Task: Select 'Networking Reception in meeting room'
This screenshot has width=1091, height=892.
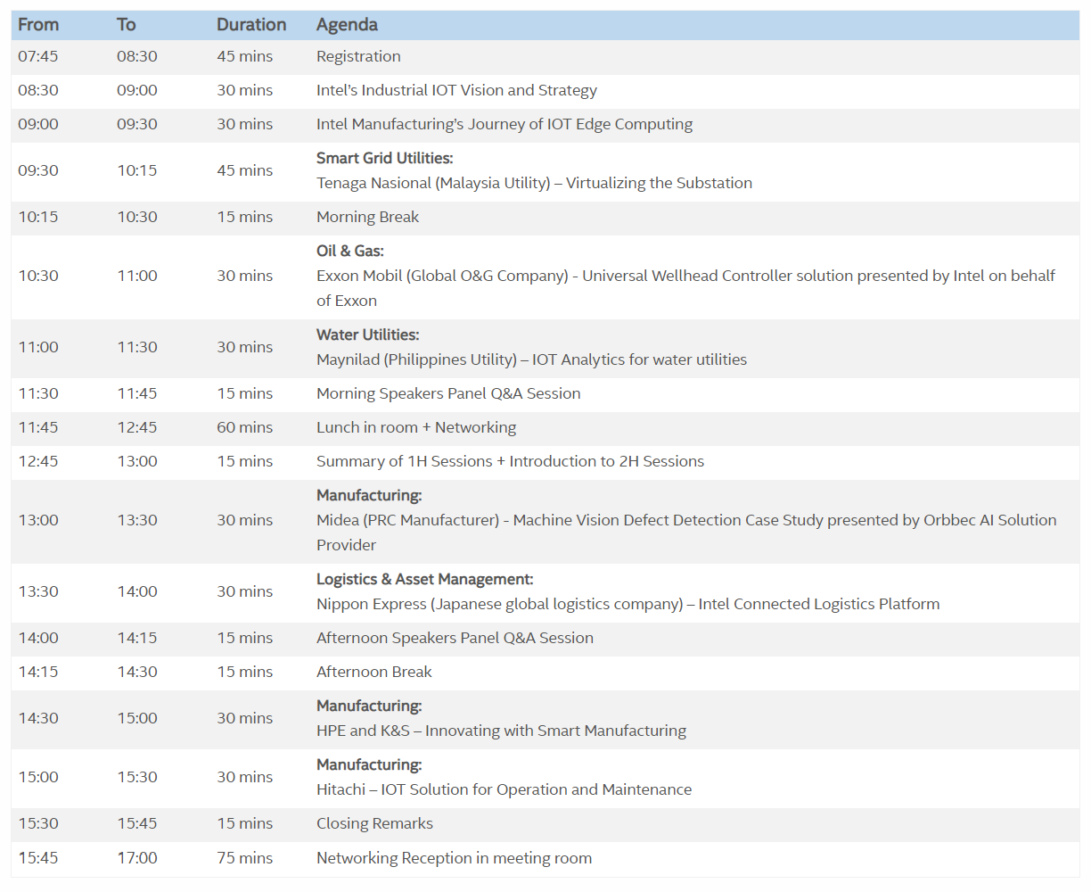Action: tap(454, 858)
